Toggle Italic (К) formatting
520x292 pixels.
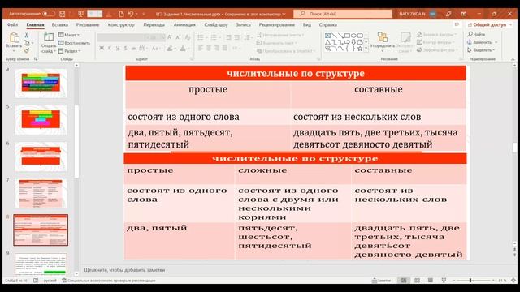click(110, 49)
